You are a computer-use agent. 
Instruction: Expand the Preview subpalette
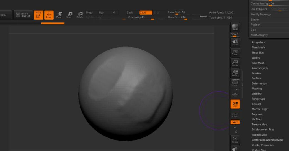pyautogui.click(x=256, y=73)
